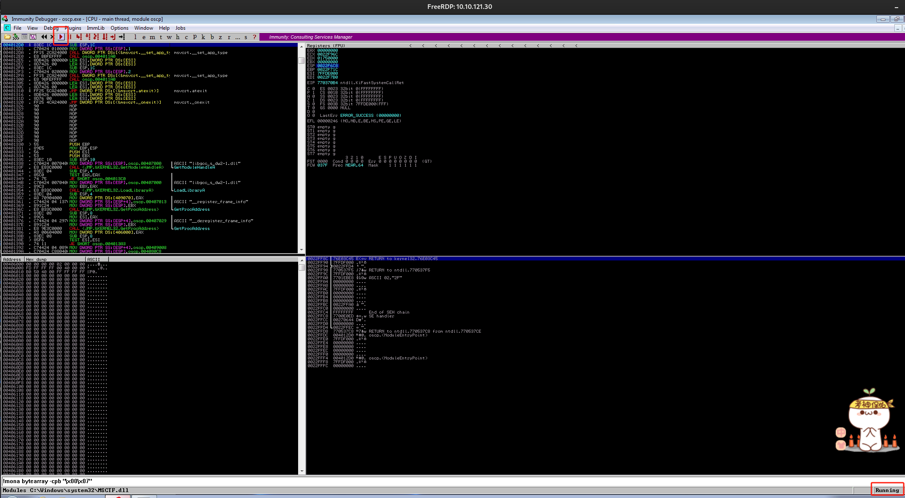Viewport: 905px width, 498px height.
Task: Open the Plugins menu
Action: [x=74, y=28]
